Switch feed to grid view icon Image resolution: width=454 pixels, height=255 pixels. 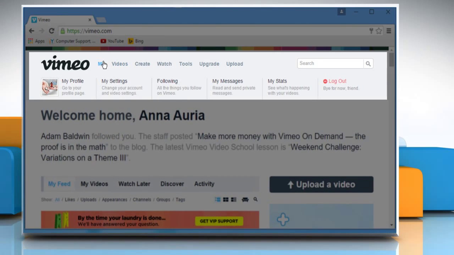[226, 200]
